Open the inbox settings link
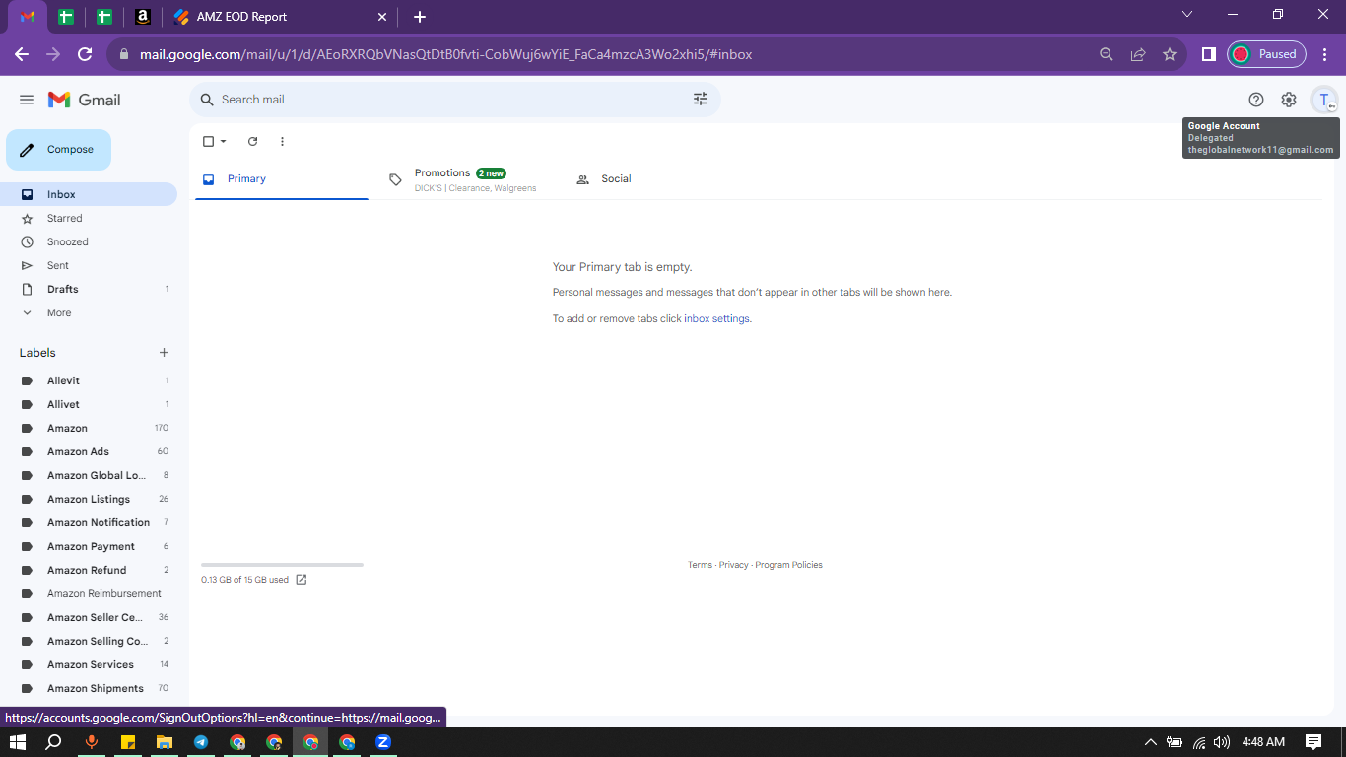Viewport: 1346px width, 757px height. pos(716,319)
